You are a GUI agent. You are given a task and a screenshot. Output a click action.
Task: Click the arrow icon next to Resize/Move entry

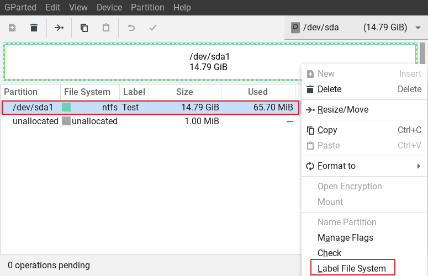coord(310,110)
